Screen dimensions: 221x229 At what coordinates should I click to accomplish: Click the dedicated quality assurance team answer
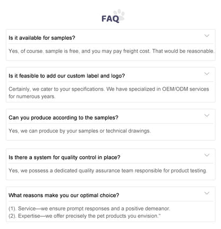click(108, 171)
